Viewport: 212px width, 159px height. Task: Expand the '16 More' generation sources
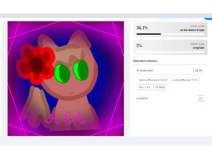point(160,87)
